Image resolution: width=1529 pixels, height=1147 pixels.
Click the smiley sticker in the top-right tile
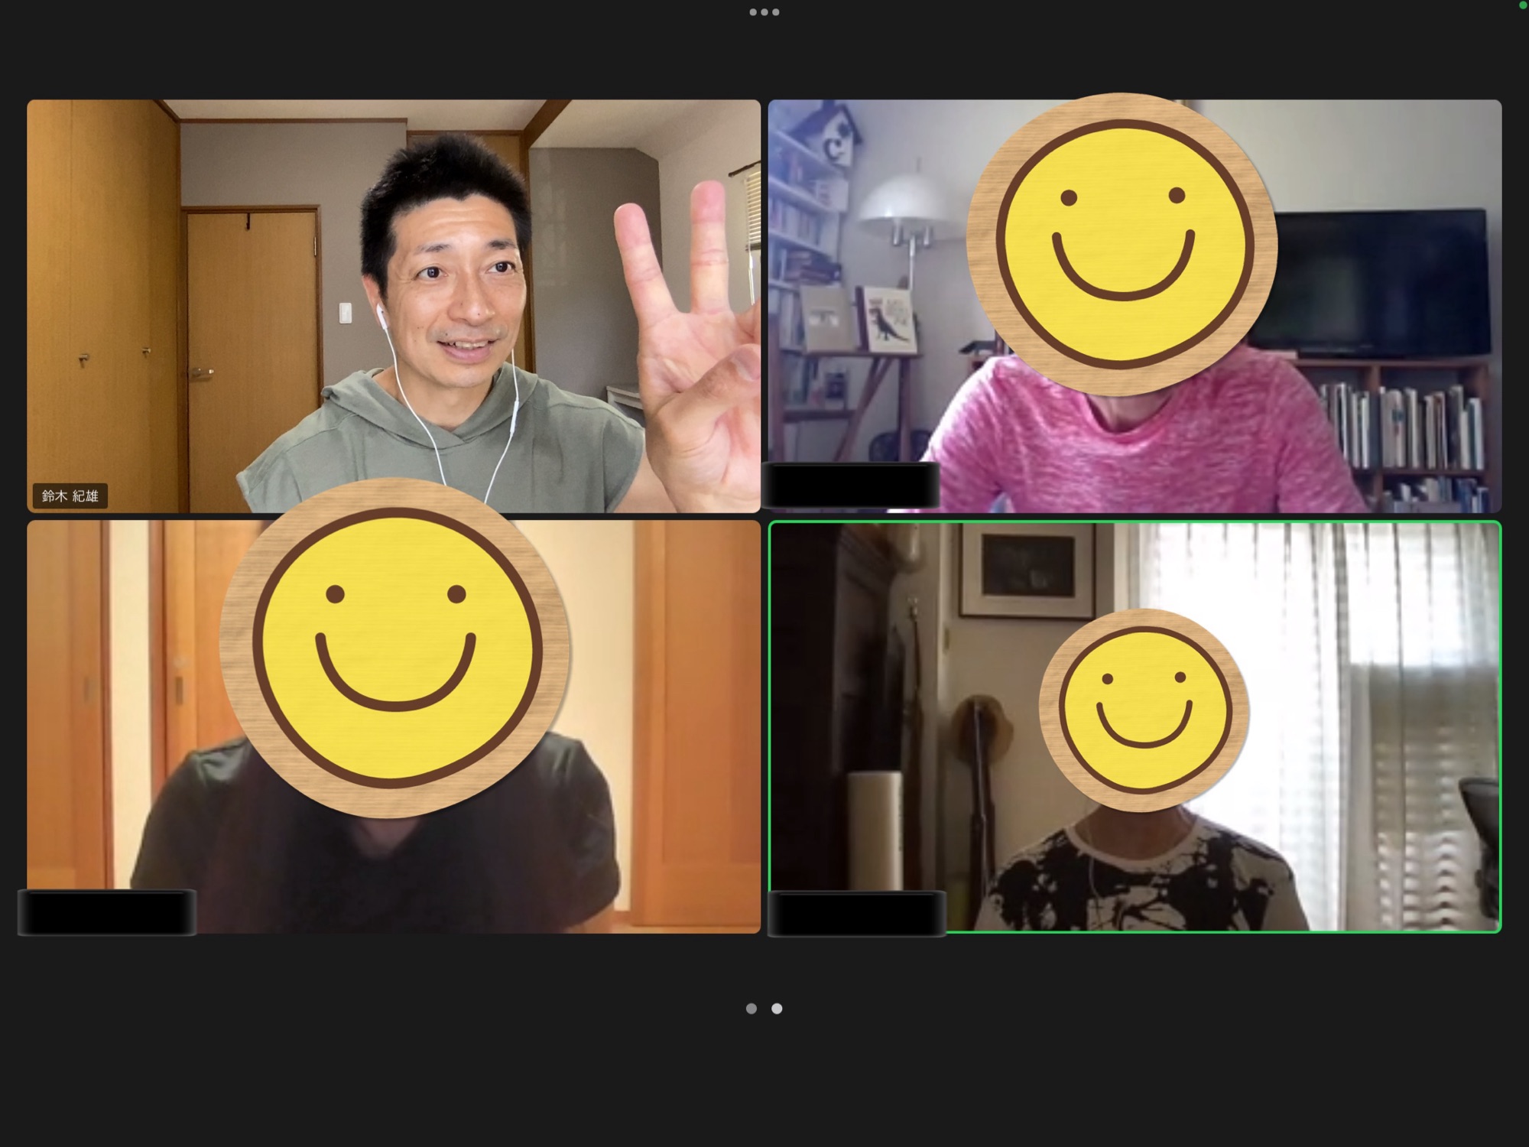point(1122,243)
